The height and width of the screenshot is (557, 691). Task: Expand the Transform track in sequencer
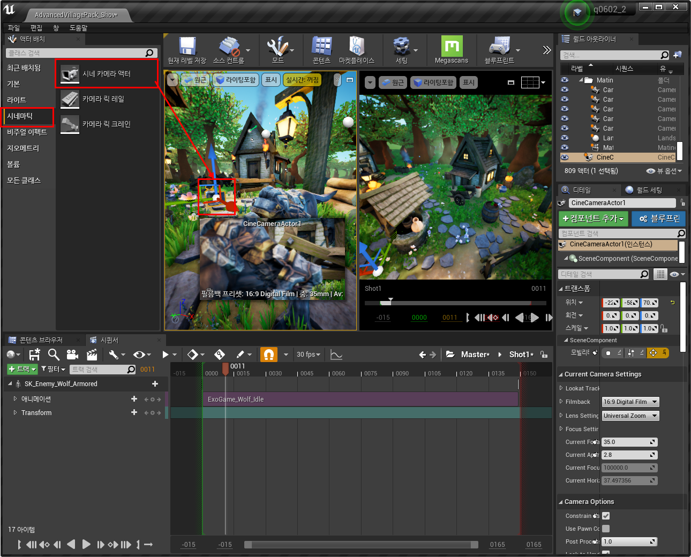[15, 412]
